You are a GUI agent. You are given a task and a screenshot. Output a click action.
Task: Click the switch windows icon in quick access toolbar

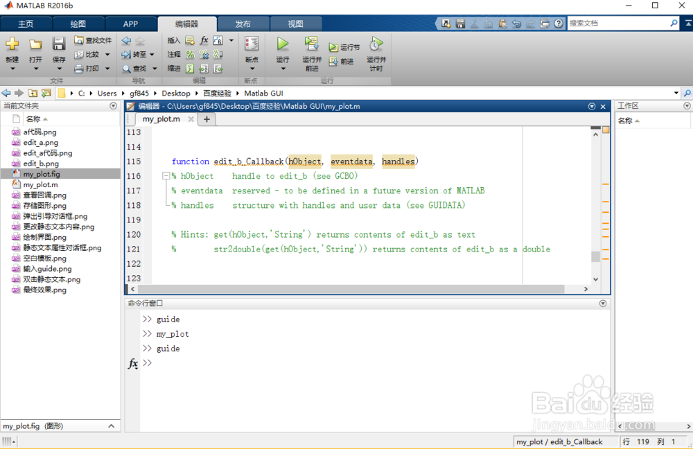[x=545, y=24]
